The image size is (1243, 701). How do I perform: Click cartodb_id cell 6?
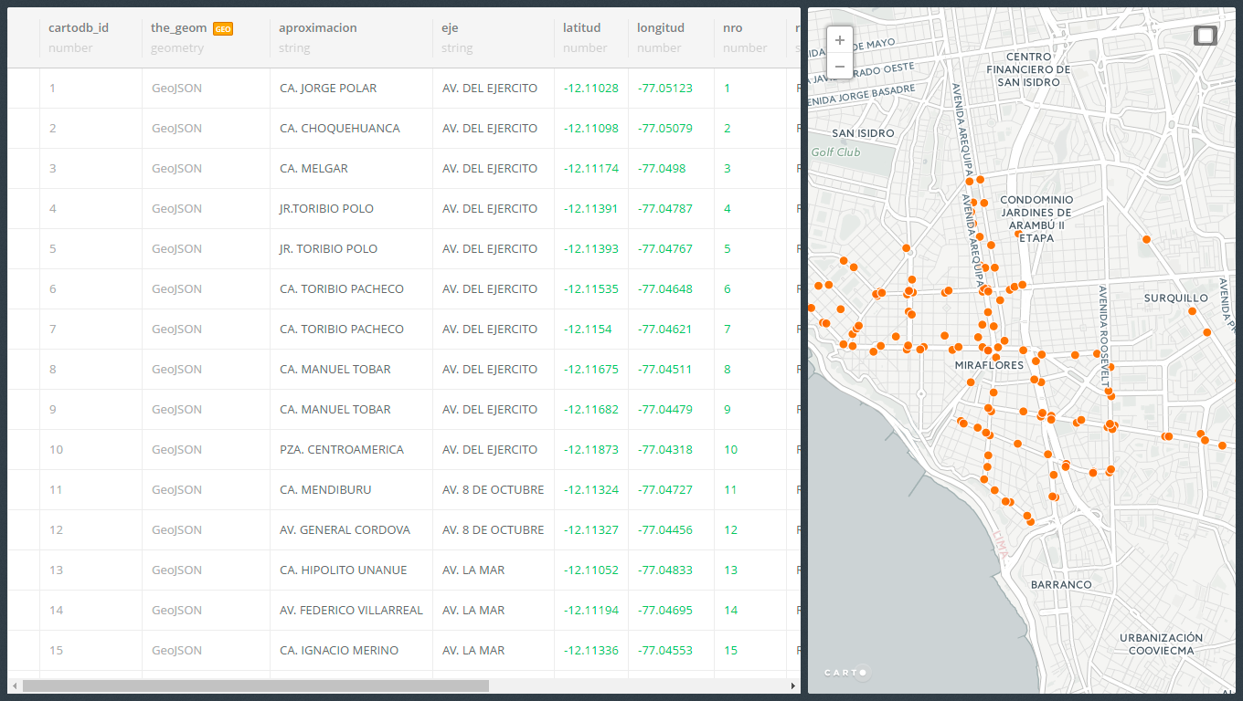tap(53, 289)
